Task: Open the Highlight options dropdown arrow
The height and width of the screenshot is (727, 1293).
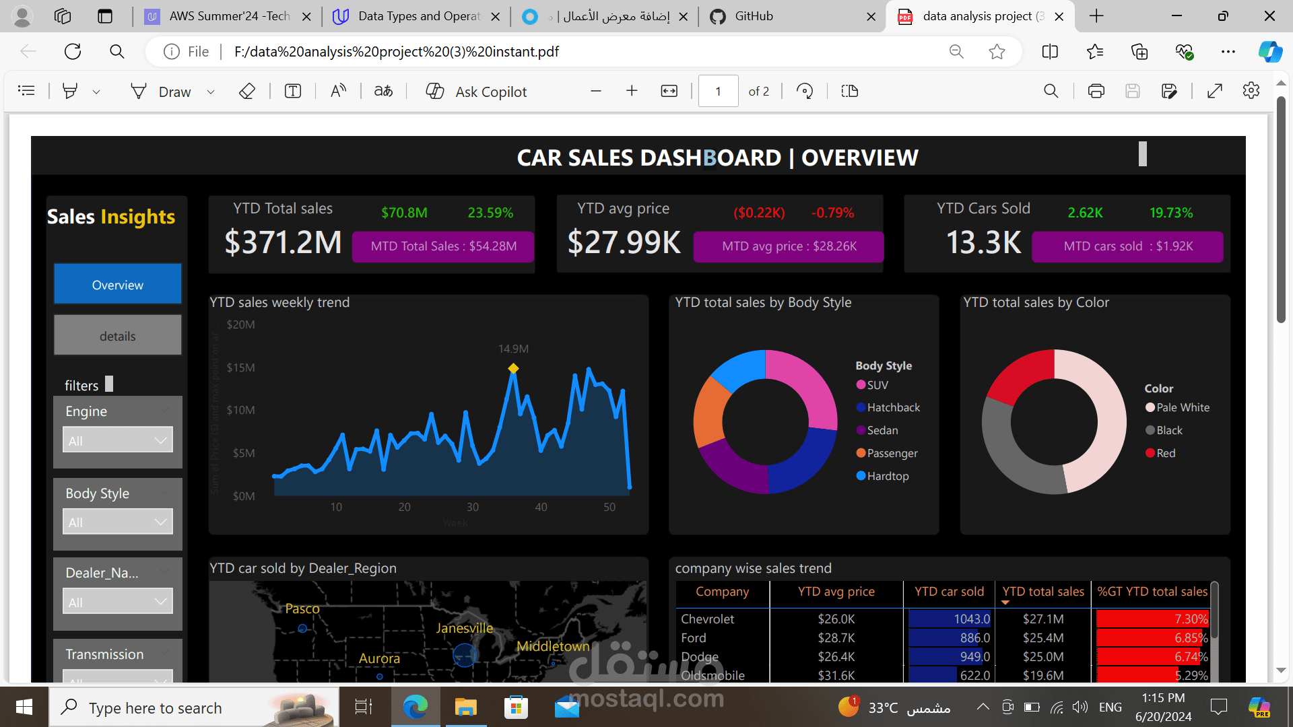Action: (x=96, y=92)
